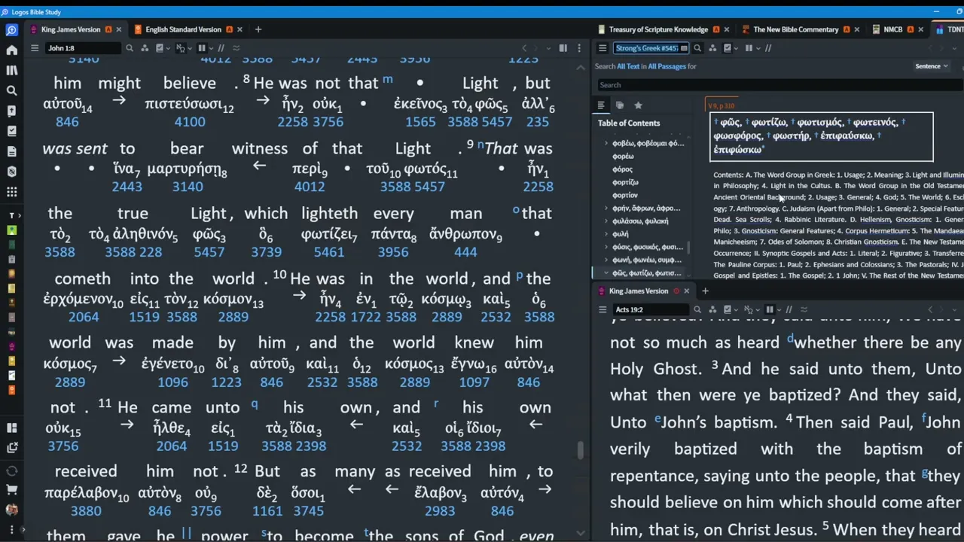Image resolution: width=964 pixels, height=542 pixels.
Task: Open the Factbook icon in left sidebar
Action: [x=11, y=111]
